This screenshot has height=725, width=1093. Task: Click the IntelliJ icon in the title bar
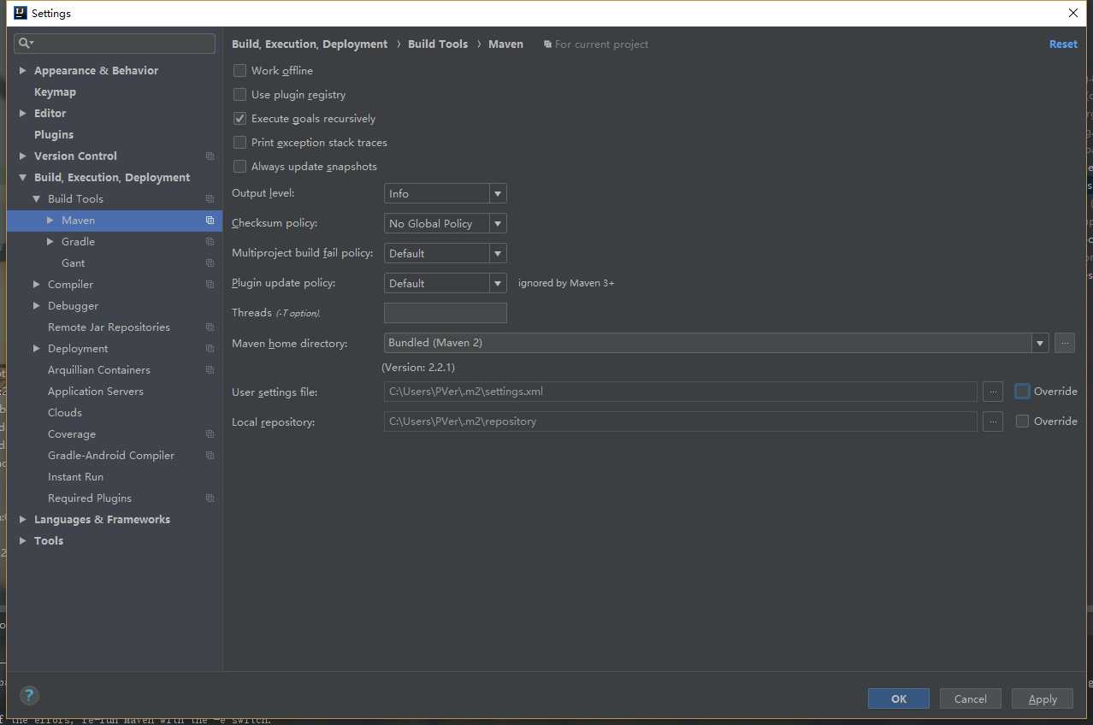21,13
